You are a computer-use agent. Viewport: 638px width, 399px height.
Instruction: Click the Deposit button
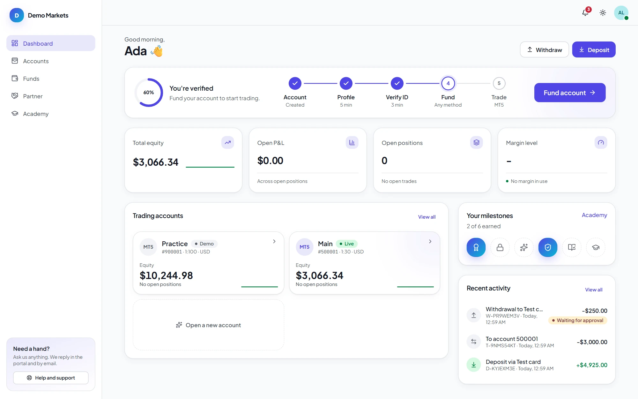(594, 50)
